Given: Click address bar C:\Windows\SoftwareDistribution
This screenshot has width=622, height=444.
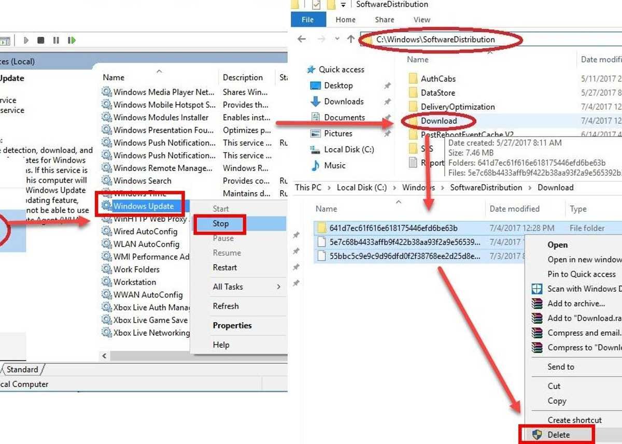Looking at the screenshot, I should 436,39.
